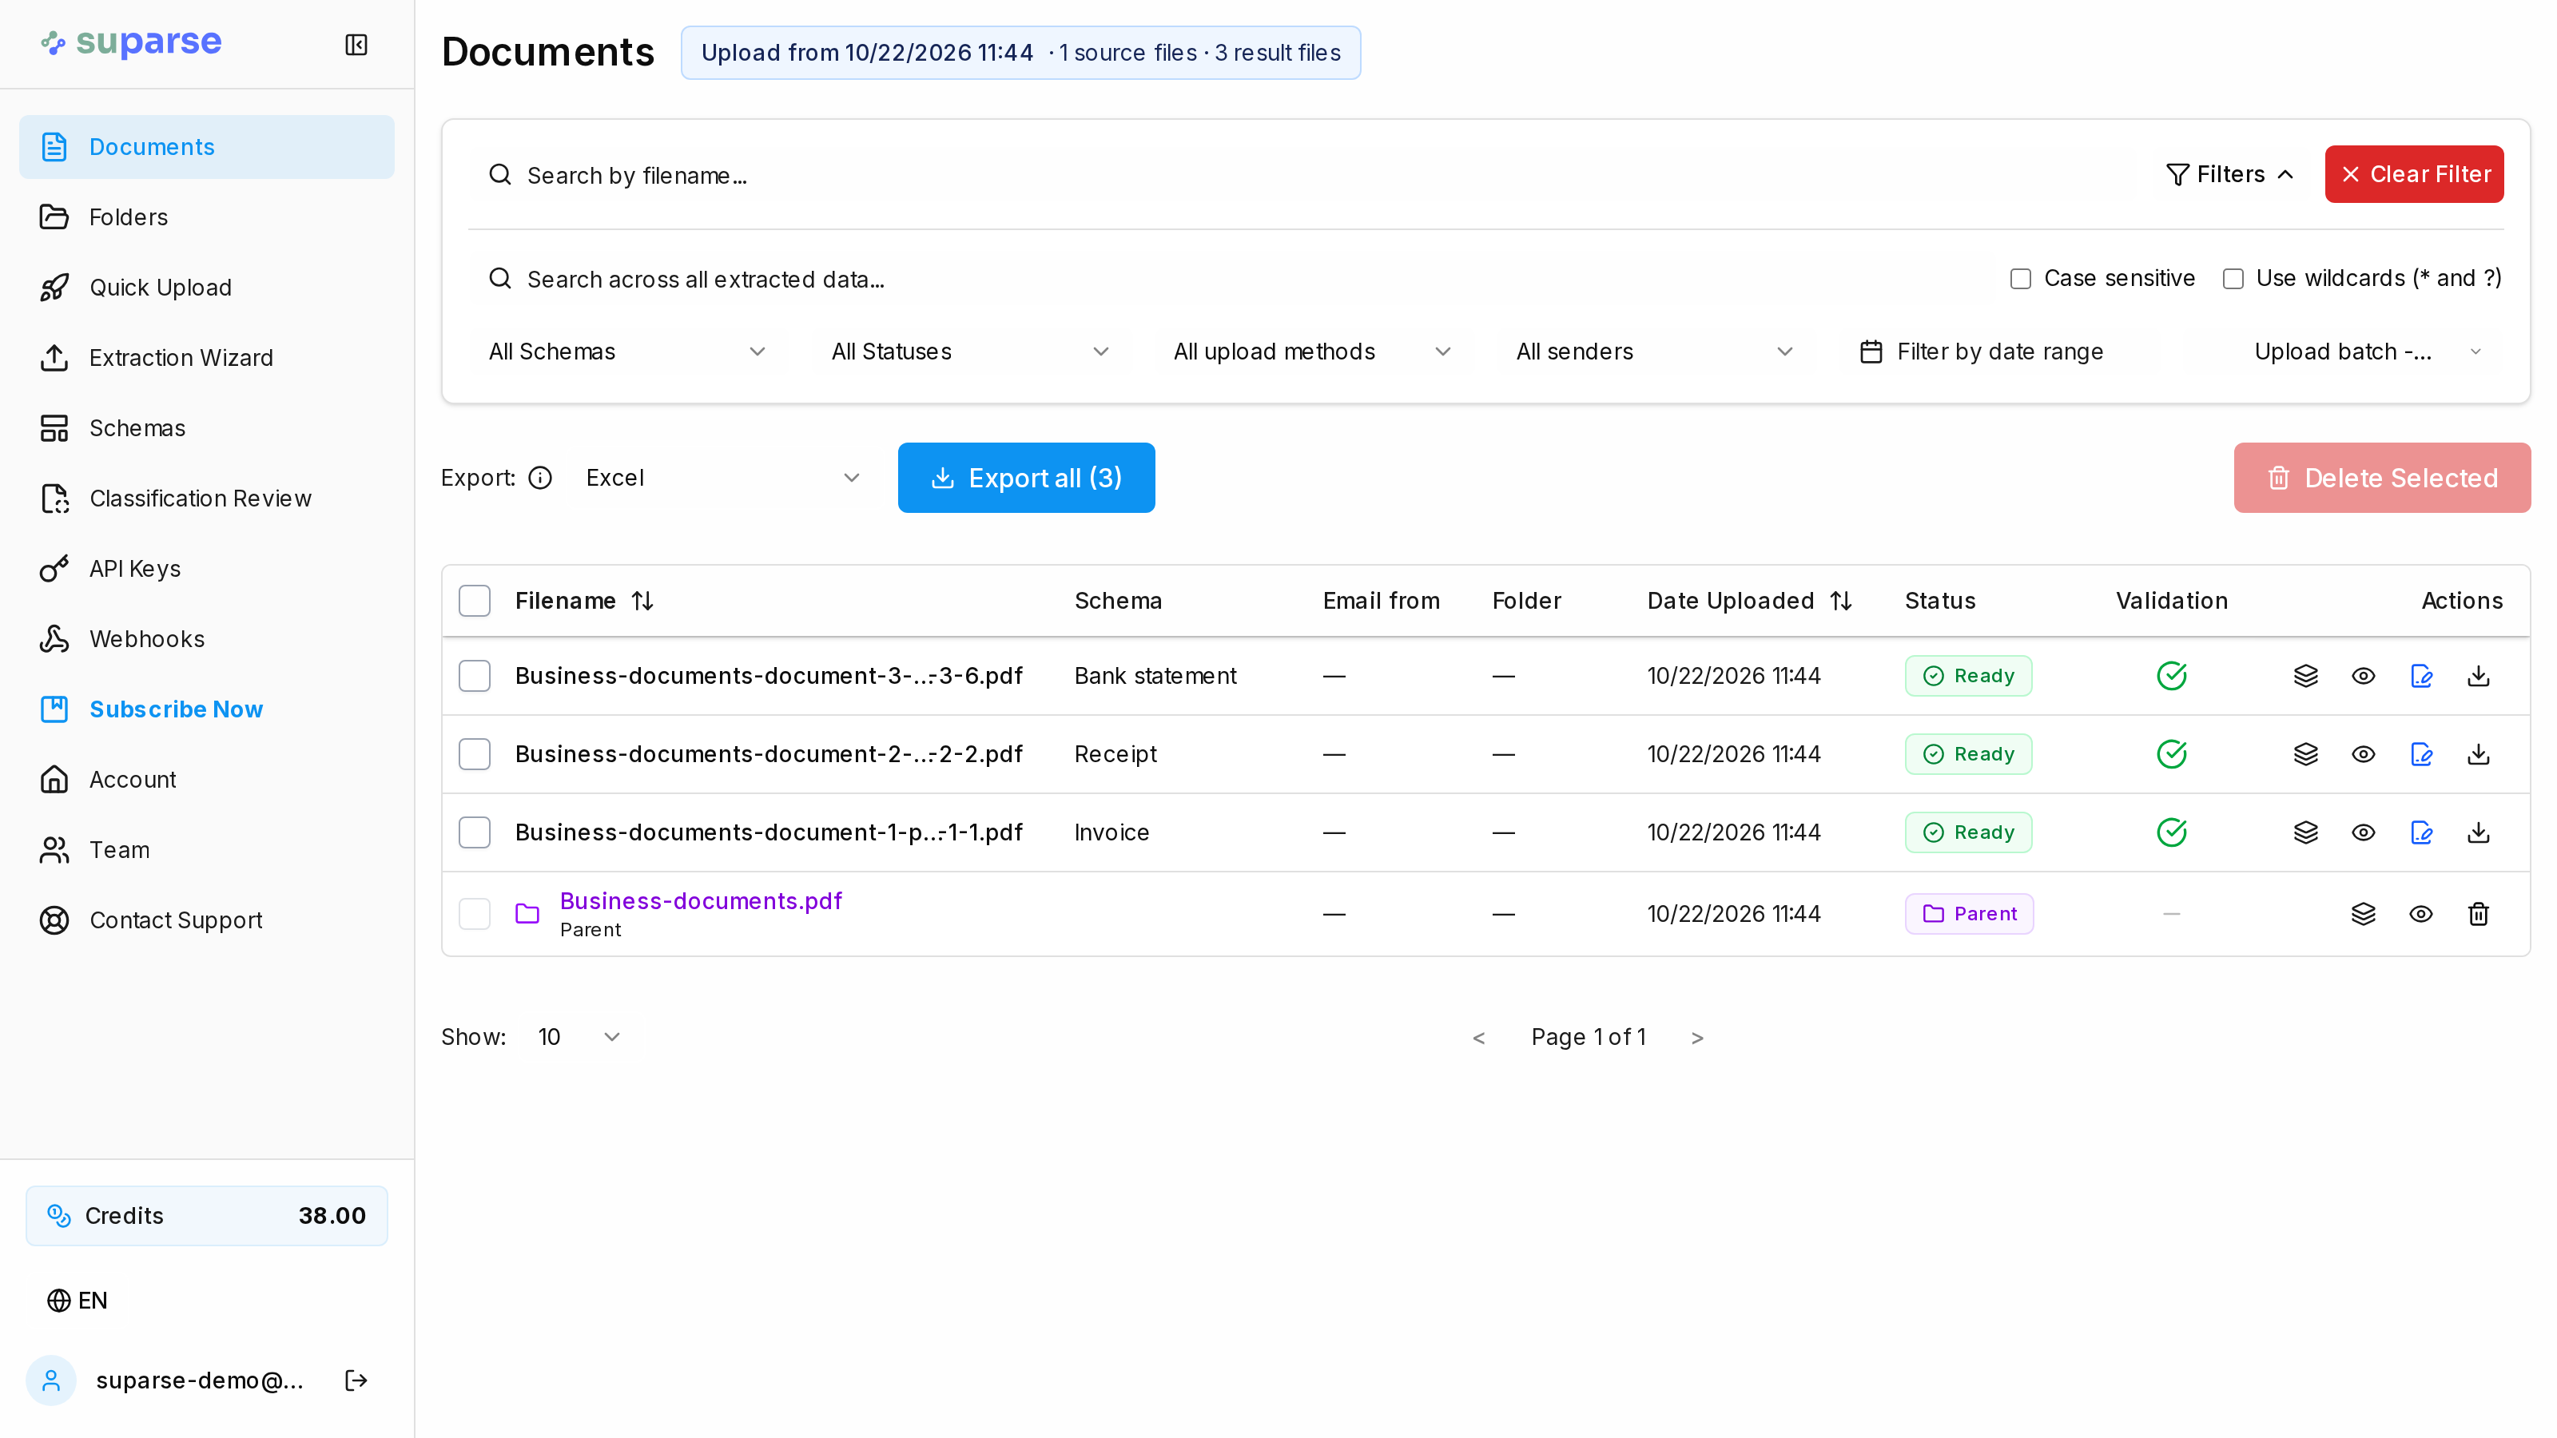
Task: Check the Business-documents-document-2 row checkbox
Action: click(x=475, y=754)
